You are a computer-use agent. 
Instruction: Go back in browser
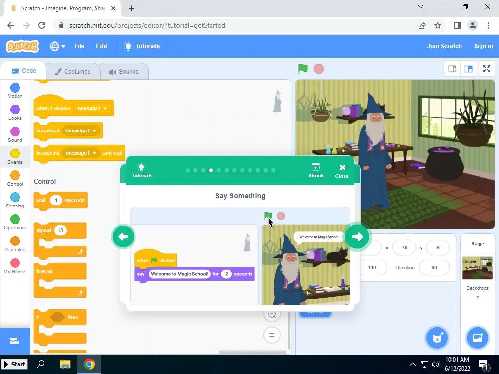tap(11, 25)
